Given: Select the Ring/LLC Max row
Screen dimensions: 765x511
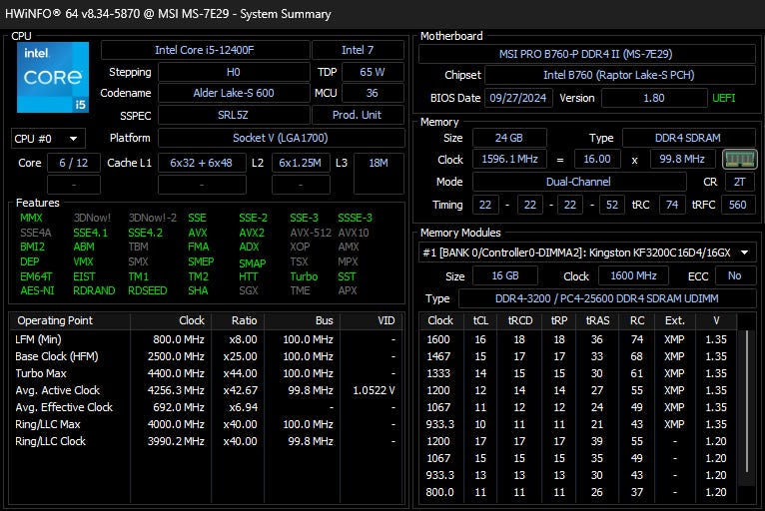Looking at the screenshot, I should coord(207,424).
